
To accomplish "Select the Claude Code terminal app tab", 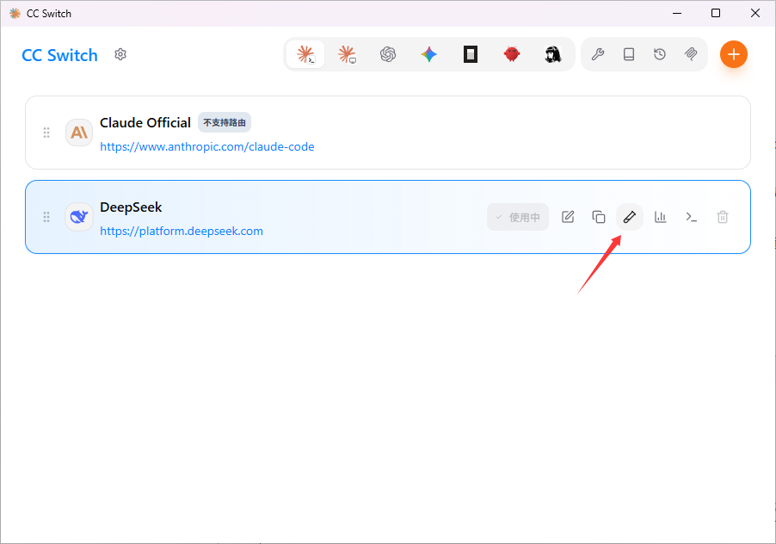I will [x=305, y=54].
